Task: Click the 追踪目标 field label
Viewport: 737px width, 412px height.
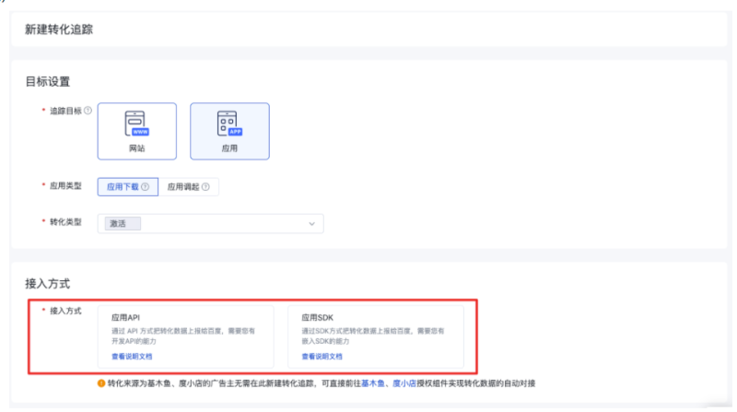Action: (x=65, y=111)
